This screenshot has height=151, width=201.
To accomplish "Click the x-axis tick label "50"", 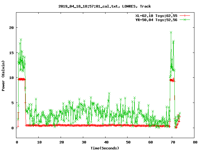I will point(128,142).
